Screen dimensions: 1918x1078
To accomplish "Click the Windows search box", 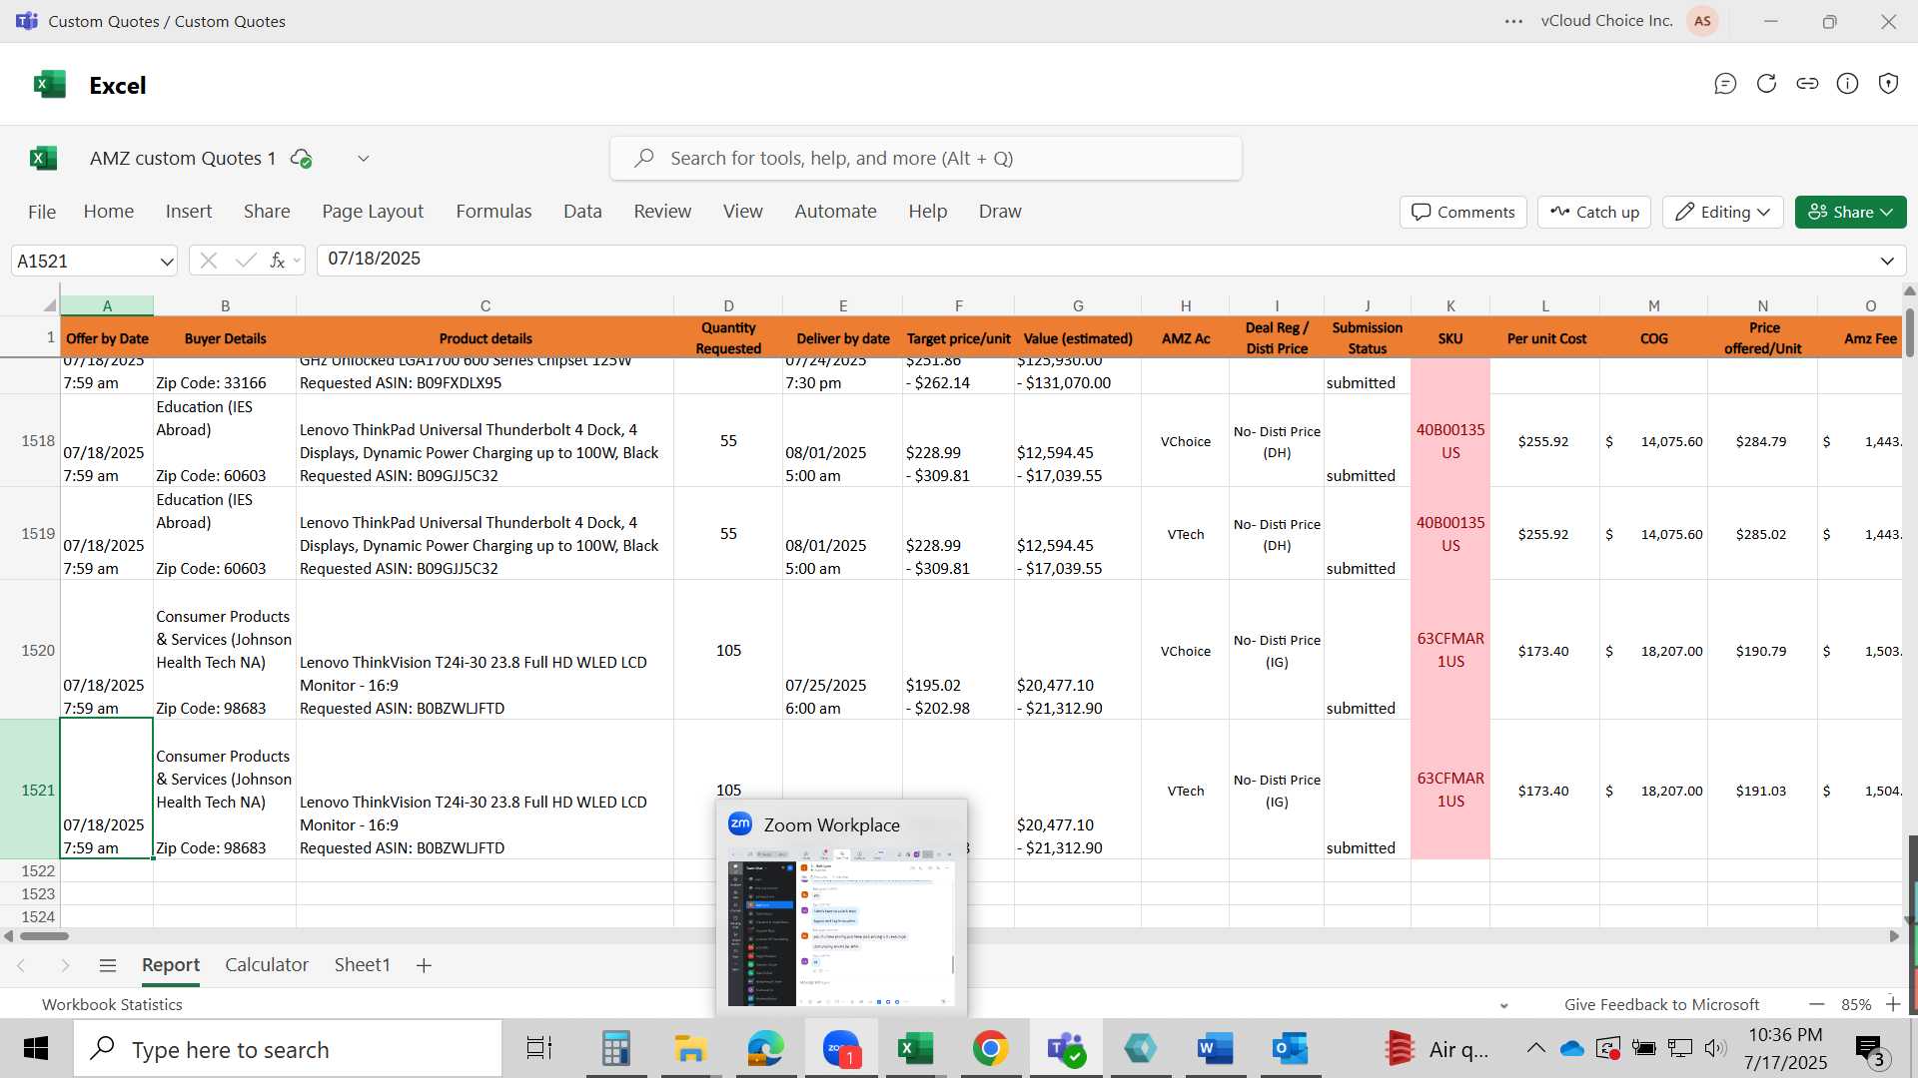I will point(288,1049).
